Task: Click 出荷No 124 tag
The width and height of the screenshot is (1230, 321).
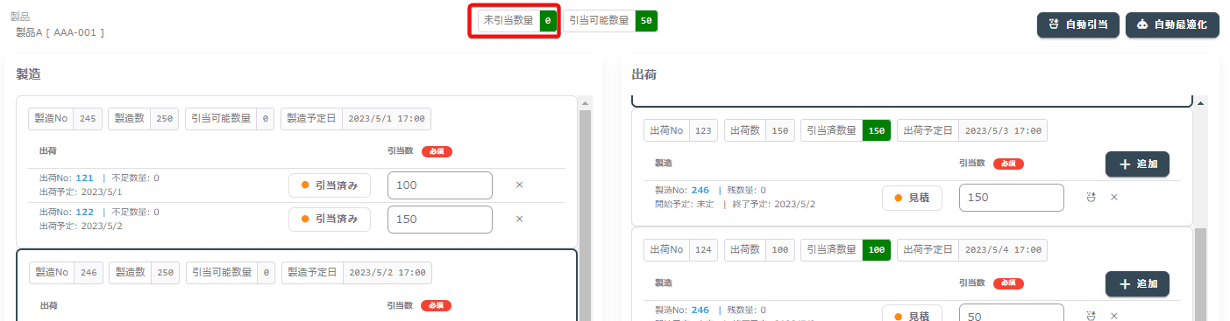Action: tap(680, 251)
